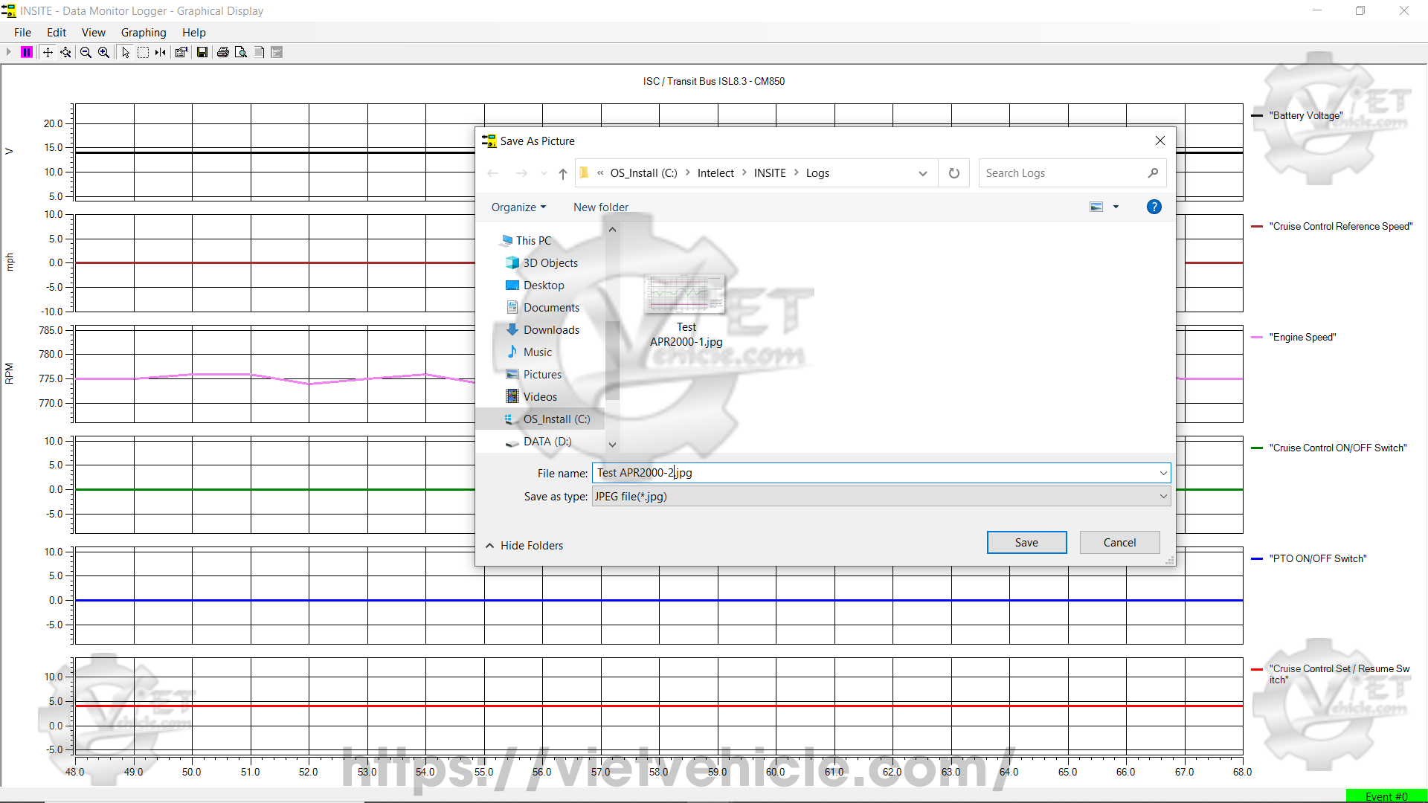This screenshot has height=803, width=1428.
Task: Click the printer icon in toolbar
Action: pyautogui.click(x=222, y=52)
